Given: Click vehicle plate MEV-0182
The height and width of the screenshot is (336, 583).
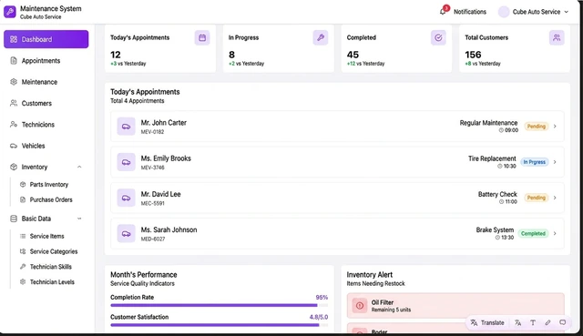Looking at the screenshot, I should (152, 132).
